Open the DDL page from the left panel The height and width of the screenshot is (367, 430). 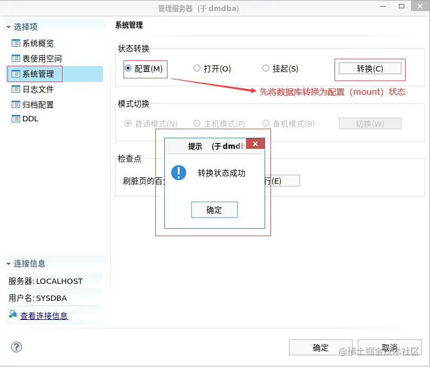tap(31, 119)
